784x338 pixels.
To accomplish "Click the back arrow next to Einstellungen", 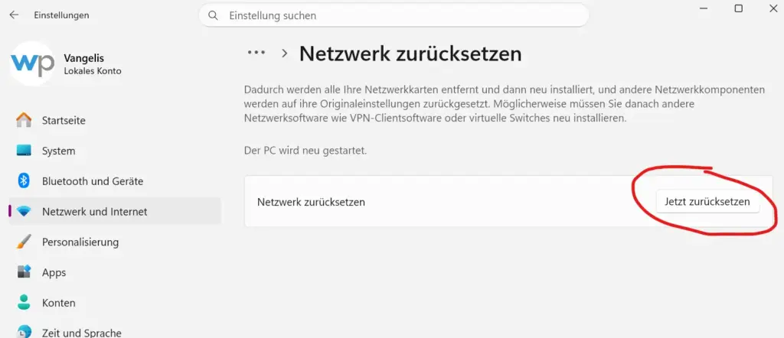I will [14, 15].
